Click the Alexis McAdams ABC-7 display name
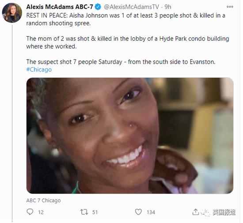Image resolution: width=243 pixels, height=223 pixels. pyautogui.click(x=60, y=7)
